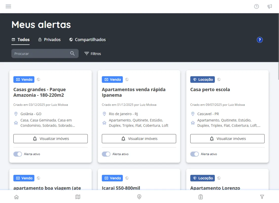This screenshot has width=279, height=203.
Task: Click Cascavel - PR location text
Action: [x=208, y=114]
